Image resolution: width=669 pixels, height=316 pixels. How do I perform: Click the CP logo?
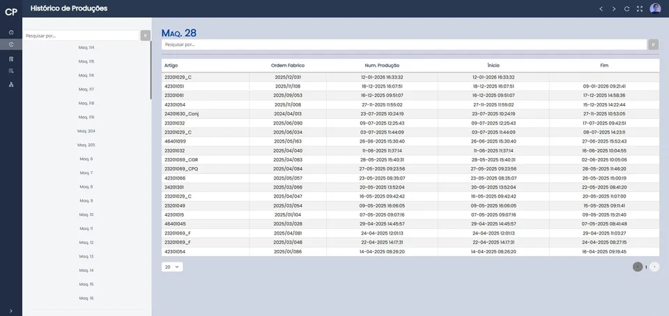[11, 12]
